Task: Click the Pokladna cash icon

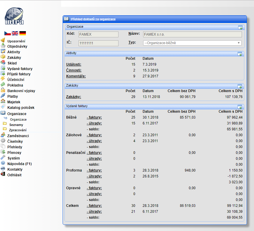Action: [3, 85]
